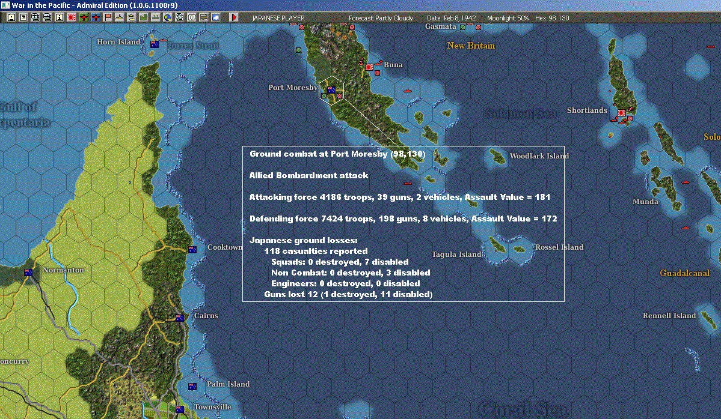Open the green land units toolbar icon
This screenshot has width=721, height=419.
pos(144,17)
